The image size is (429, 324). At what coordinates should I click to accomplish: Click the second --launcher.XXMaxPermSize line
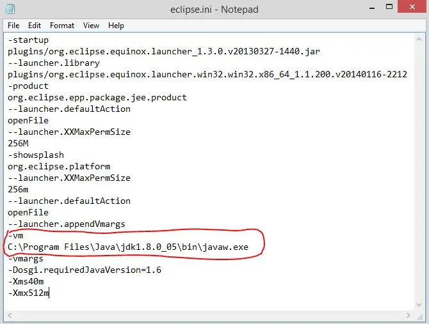click(x=69, y=178)
